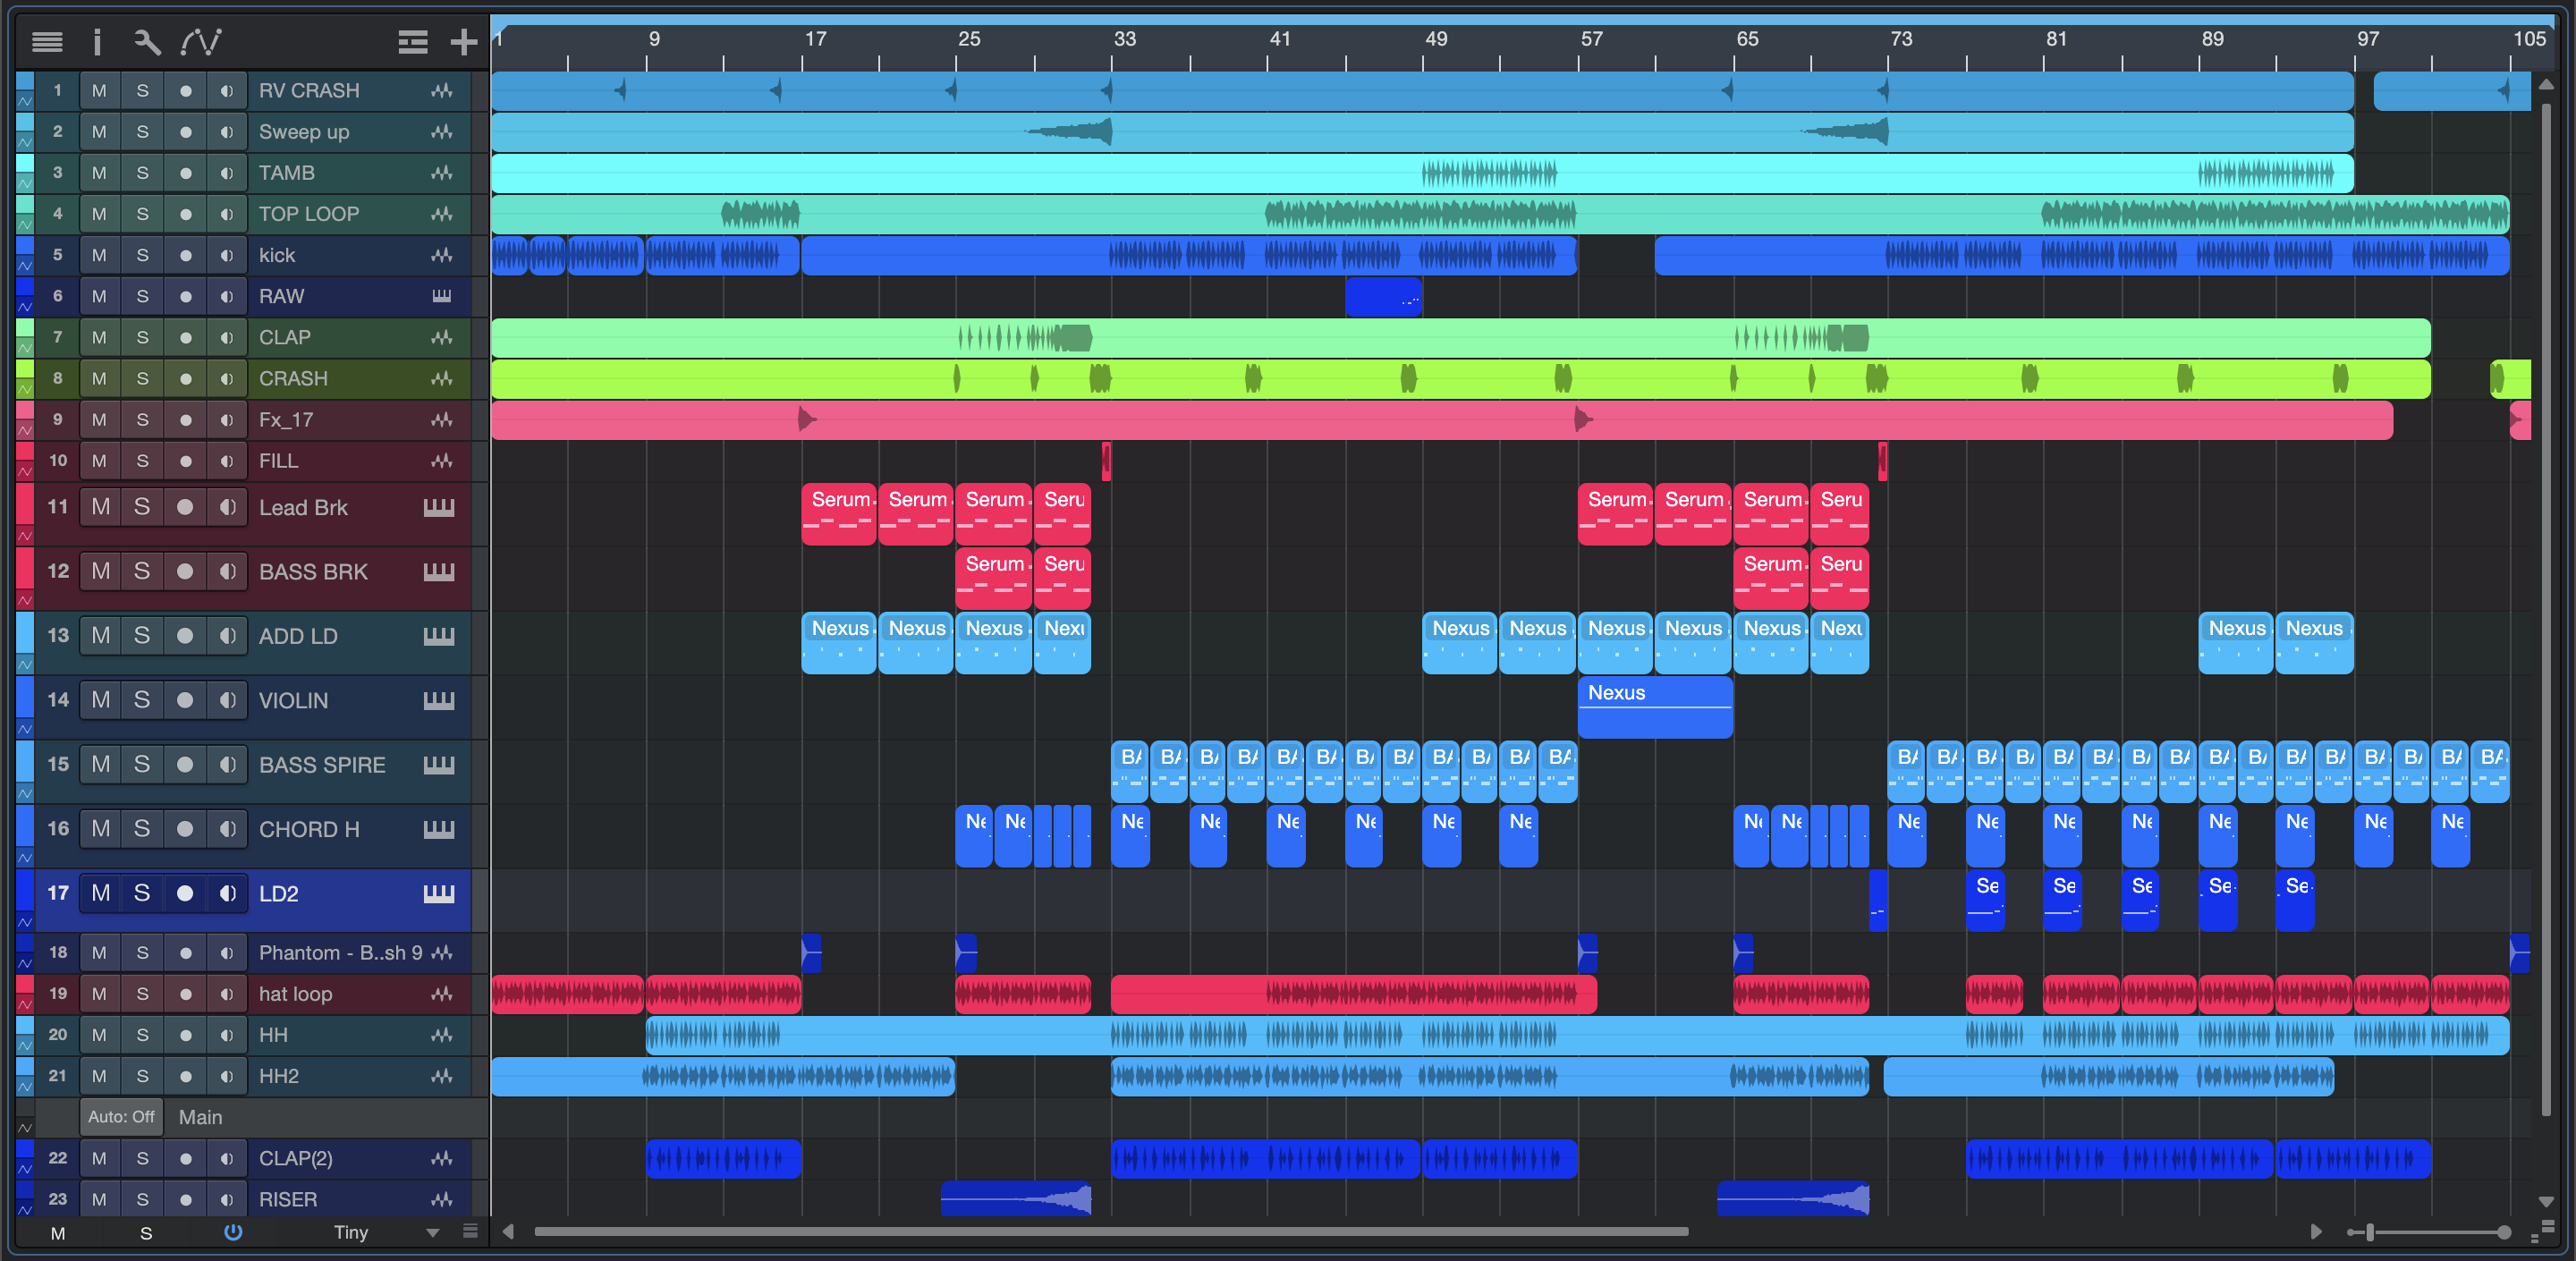Open the track inspector info icon

click(97, 42)
